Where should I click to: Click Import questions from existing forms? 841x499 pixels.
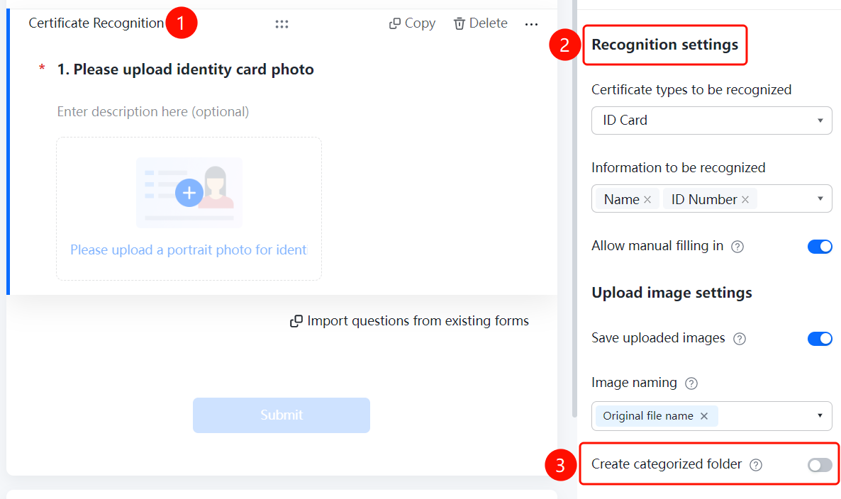coord(409,320)
